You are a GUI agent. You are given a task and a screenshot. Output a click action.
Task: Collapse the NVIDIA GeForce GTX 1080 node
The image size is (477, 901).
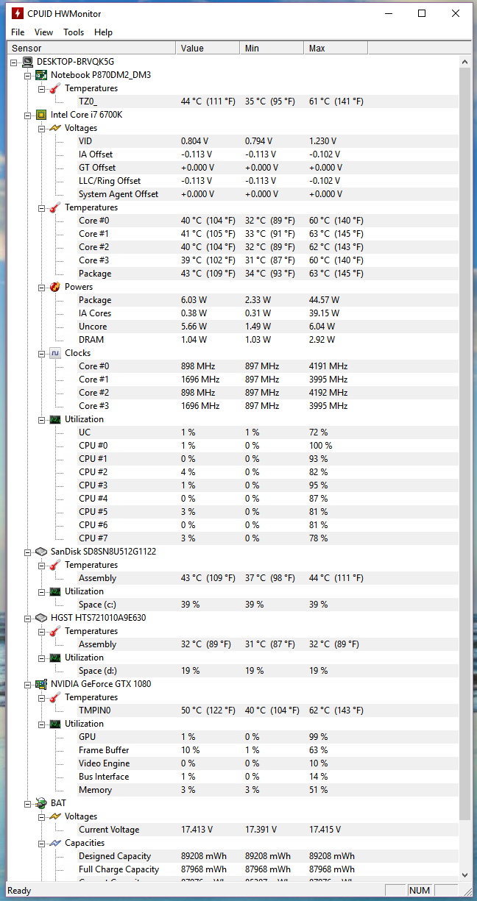click(29, 684)
